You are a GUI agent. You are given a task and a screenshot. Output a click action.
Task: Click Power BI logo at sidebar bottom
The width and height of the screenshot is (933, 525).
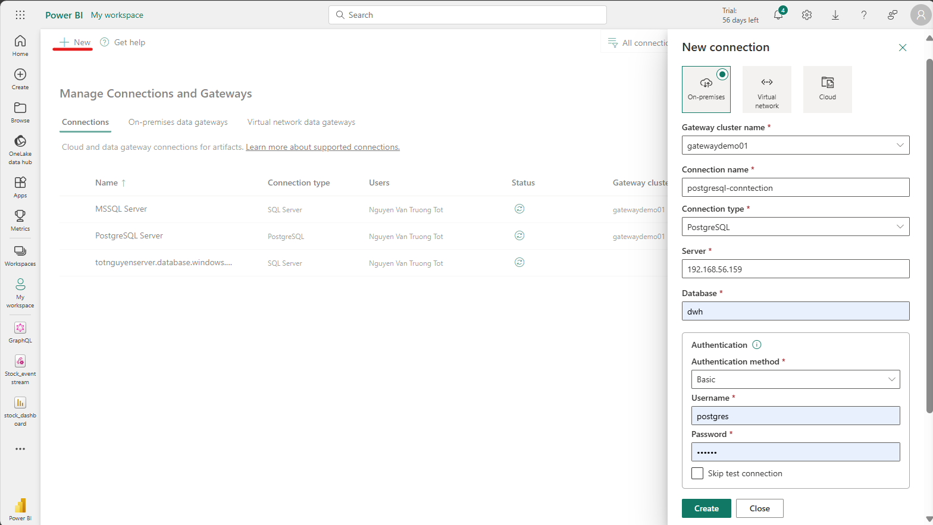coord(20,510)
